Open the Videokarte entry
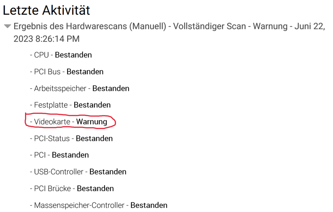The width and height of the screenshot is (333, 212). click(x=52, y=122)
